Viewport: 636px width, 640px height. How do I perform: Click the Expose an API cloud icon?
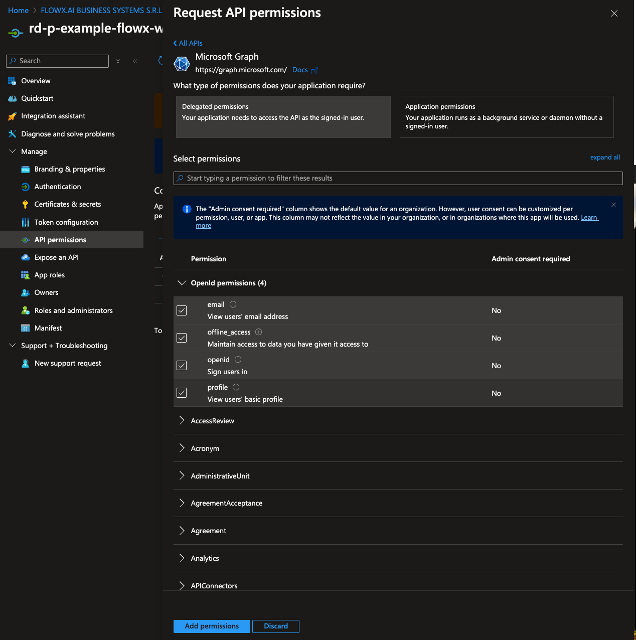[x=25, y=257]
